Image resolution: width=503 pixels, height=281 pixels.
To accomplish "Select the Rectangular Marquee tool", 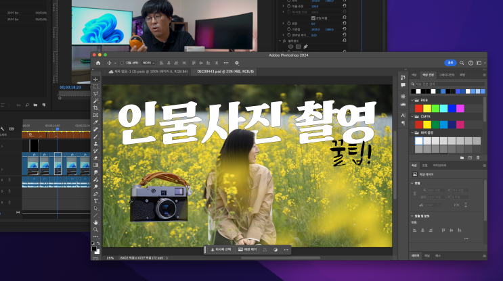I will point(95,86).
